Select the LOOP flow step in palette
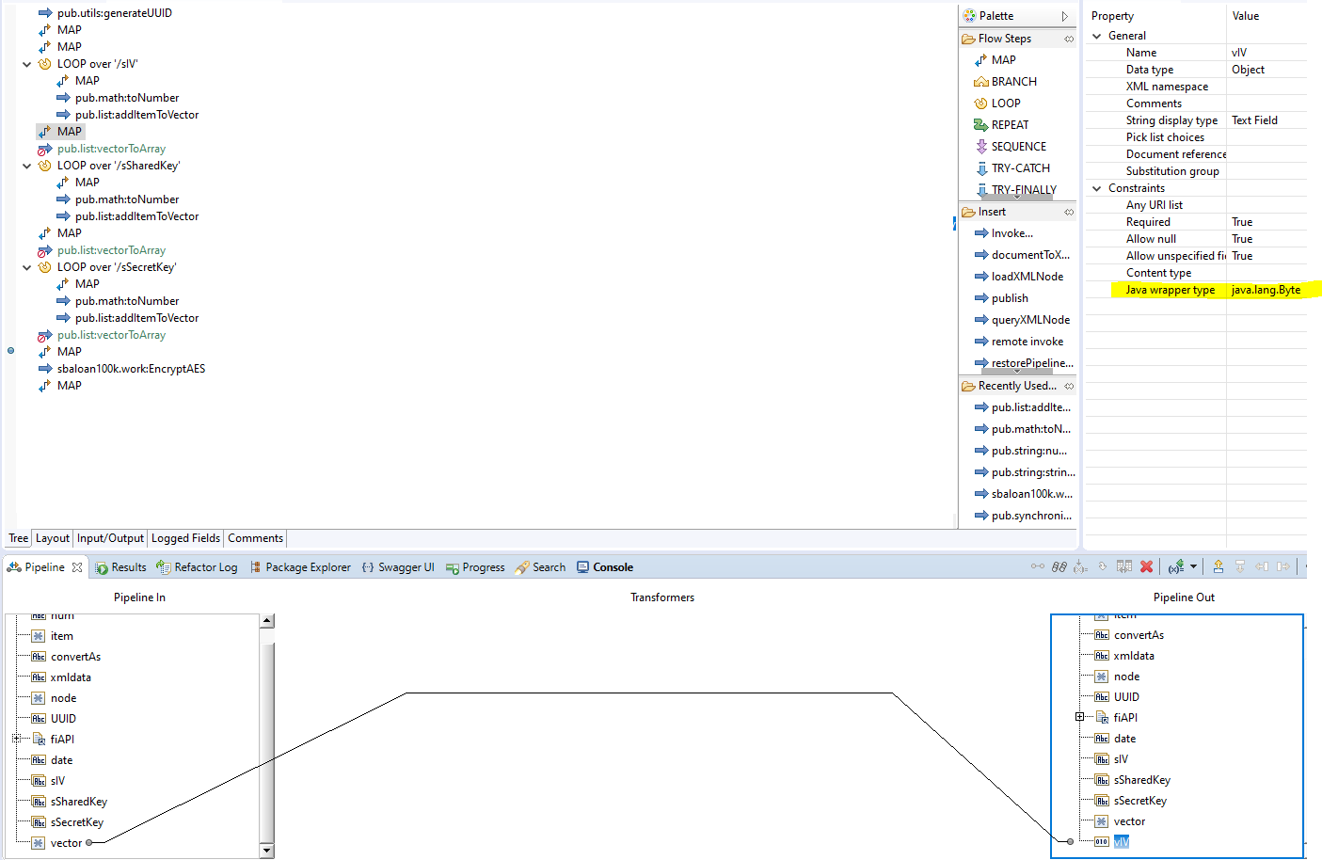Screen dimensions: 1322x860 997,104
